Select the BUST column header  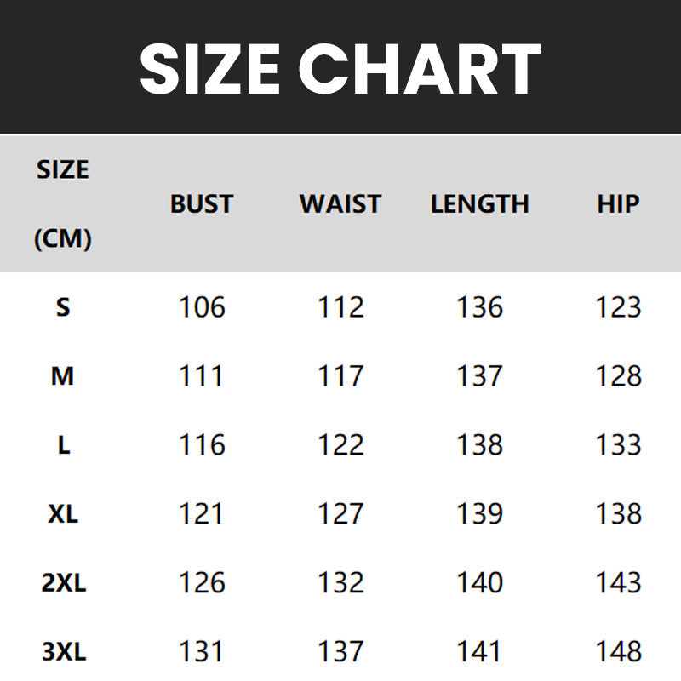pyautogui.click(x=202, y=204)
